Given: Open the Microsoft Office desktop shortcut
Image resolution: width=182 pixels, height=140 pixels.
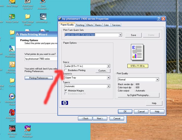Looking at the screenshot, I should [x=12, y=65].
